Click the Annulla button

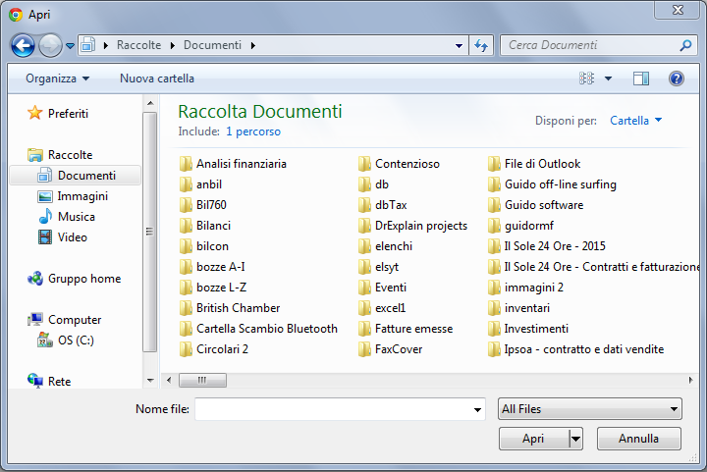[639, 439]
